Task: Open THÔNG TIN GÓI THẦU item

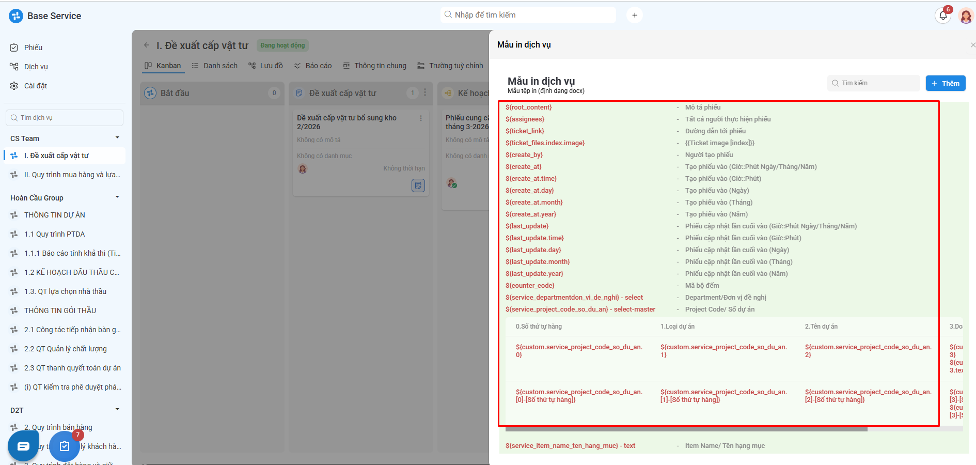Action: [65, 311]
